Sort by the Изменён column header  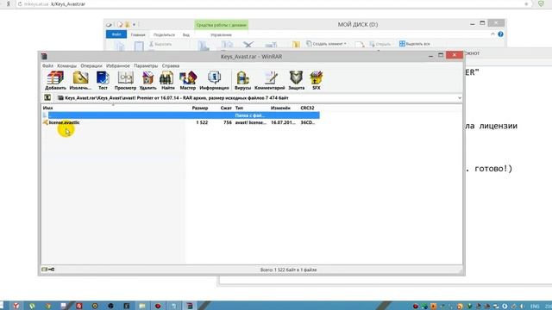tap(280, 108)
